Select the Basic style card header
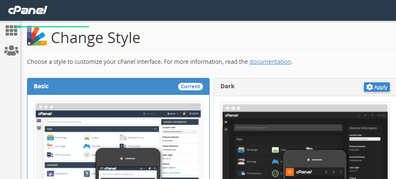Screen dimensions: 396x179 118,87
